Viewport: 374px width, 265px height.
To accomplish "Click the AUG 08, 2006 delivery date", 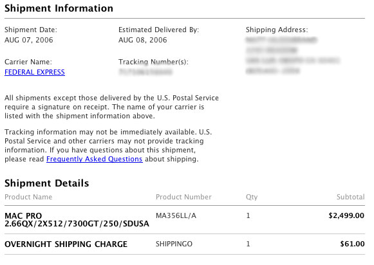I will (x=143, y=40).
